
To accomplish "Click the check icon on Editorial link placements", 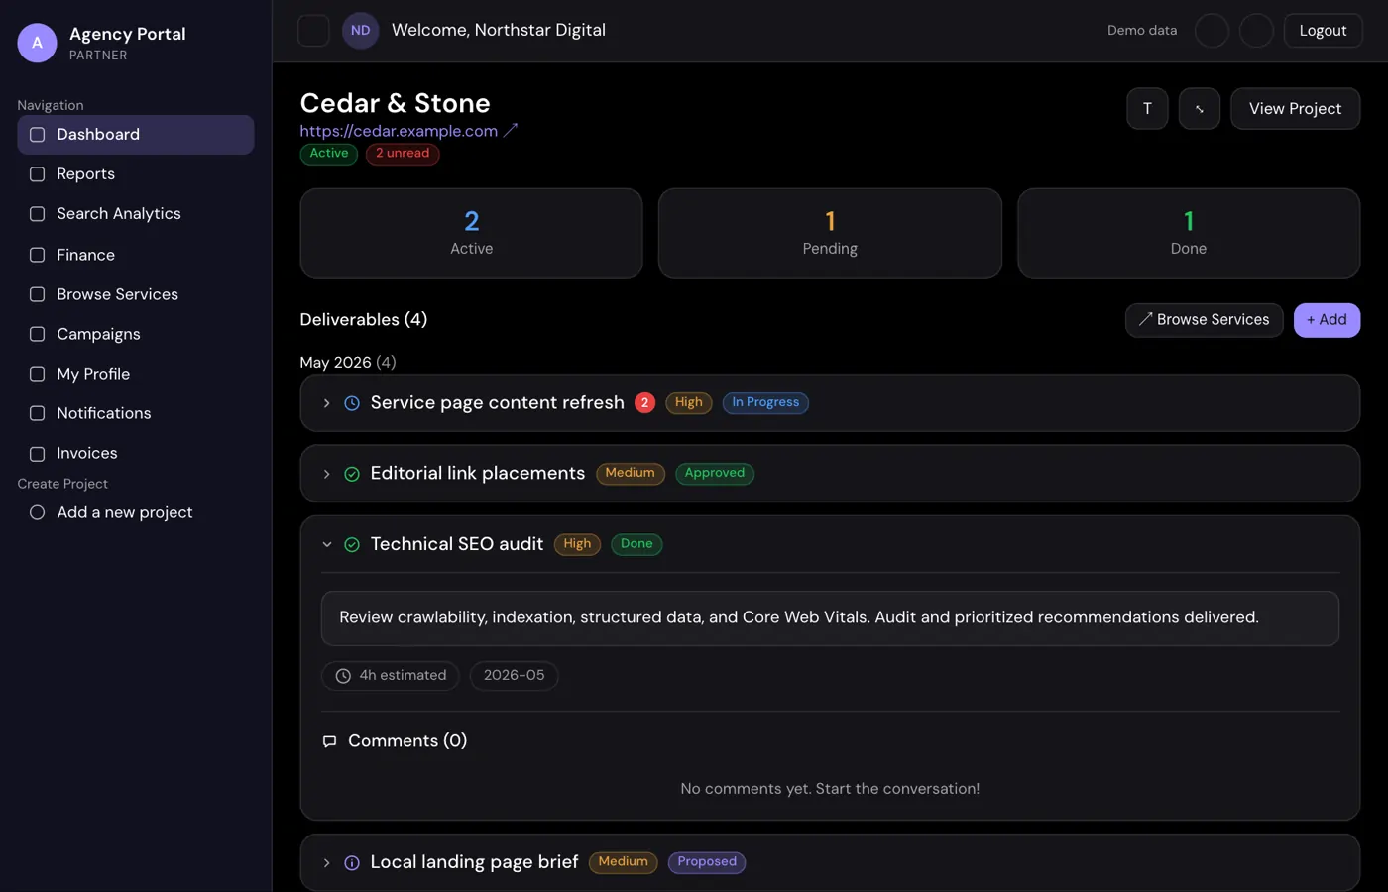I will (352, 474).
